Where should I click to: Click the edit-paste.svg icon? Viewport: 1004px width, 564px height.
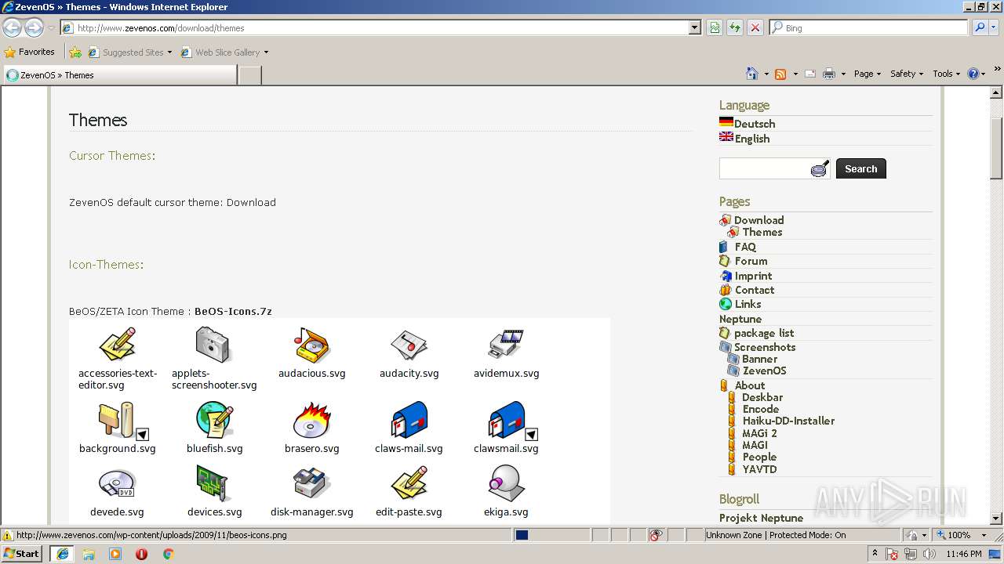pyautogui.click(x=409, y=483)
